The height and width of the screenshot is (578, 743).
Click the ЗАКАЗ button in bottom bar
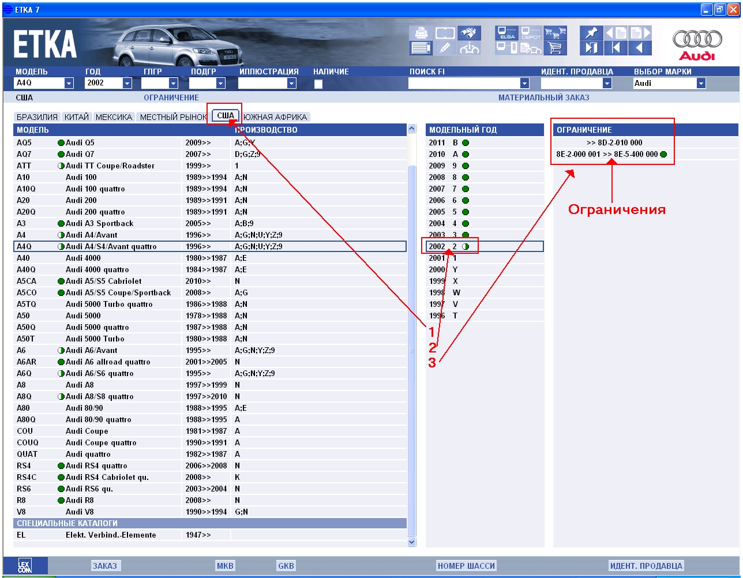coord(105,566)
